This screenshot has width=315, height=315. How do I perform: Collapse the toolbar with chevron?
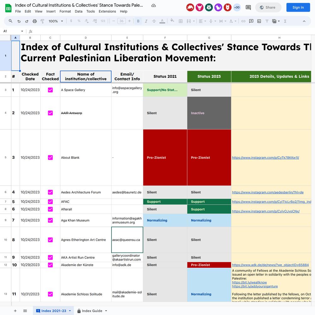coord(304,21)
